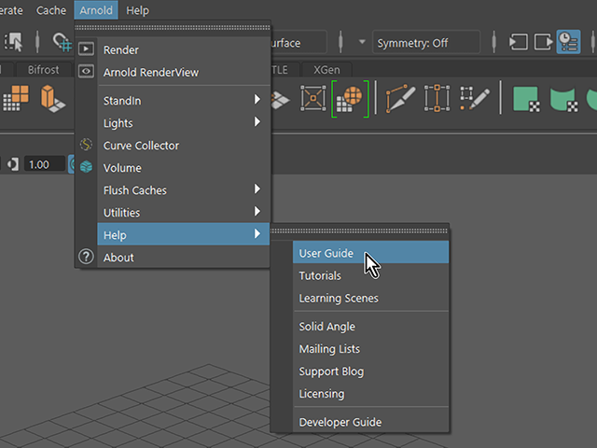Switch to the XGen shelf tab
This screenshot has height=448, width=597.
pos(326,70)
